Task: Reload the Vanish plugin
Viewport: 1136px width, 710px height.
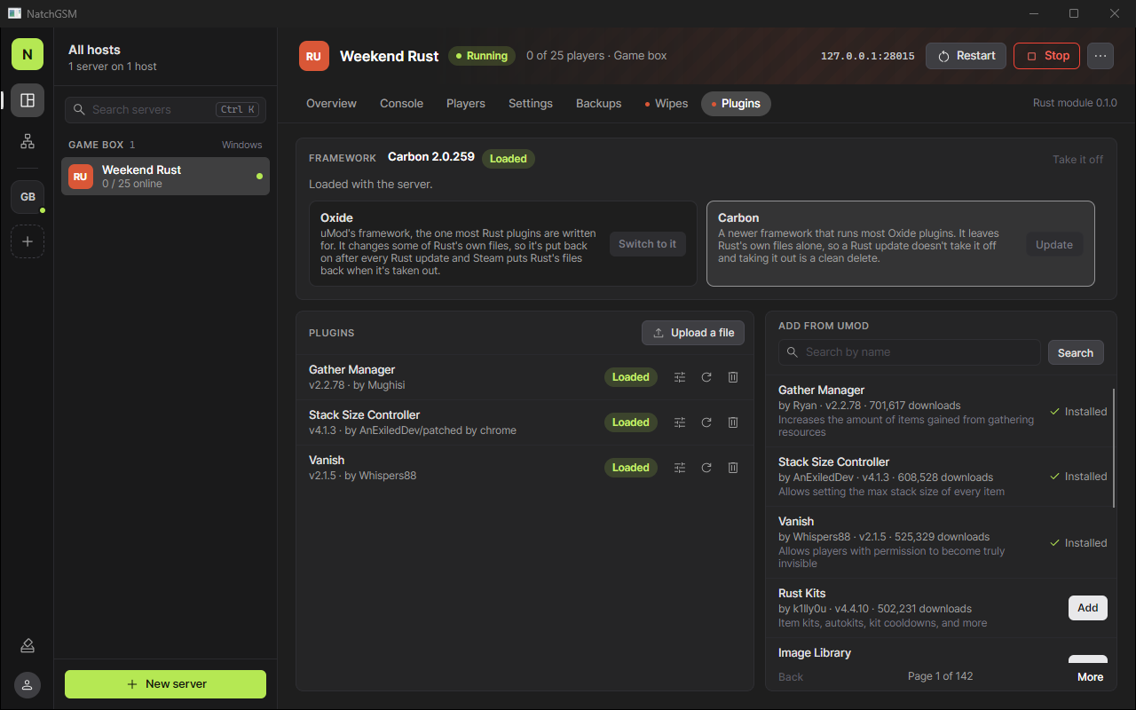Action: [x=706, y=468]
